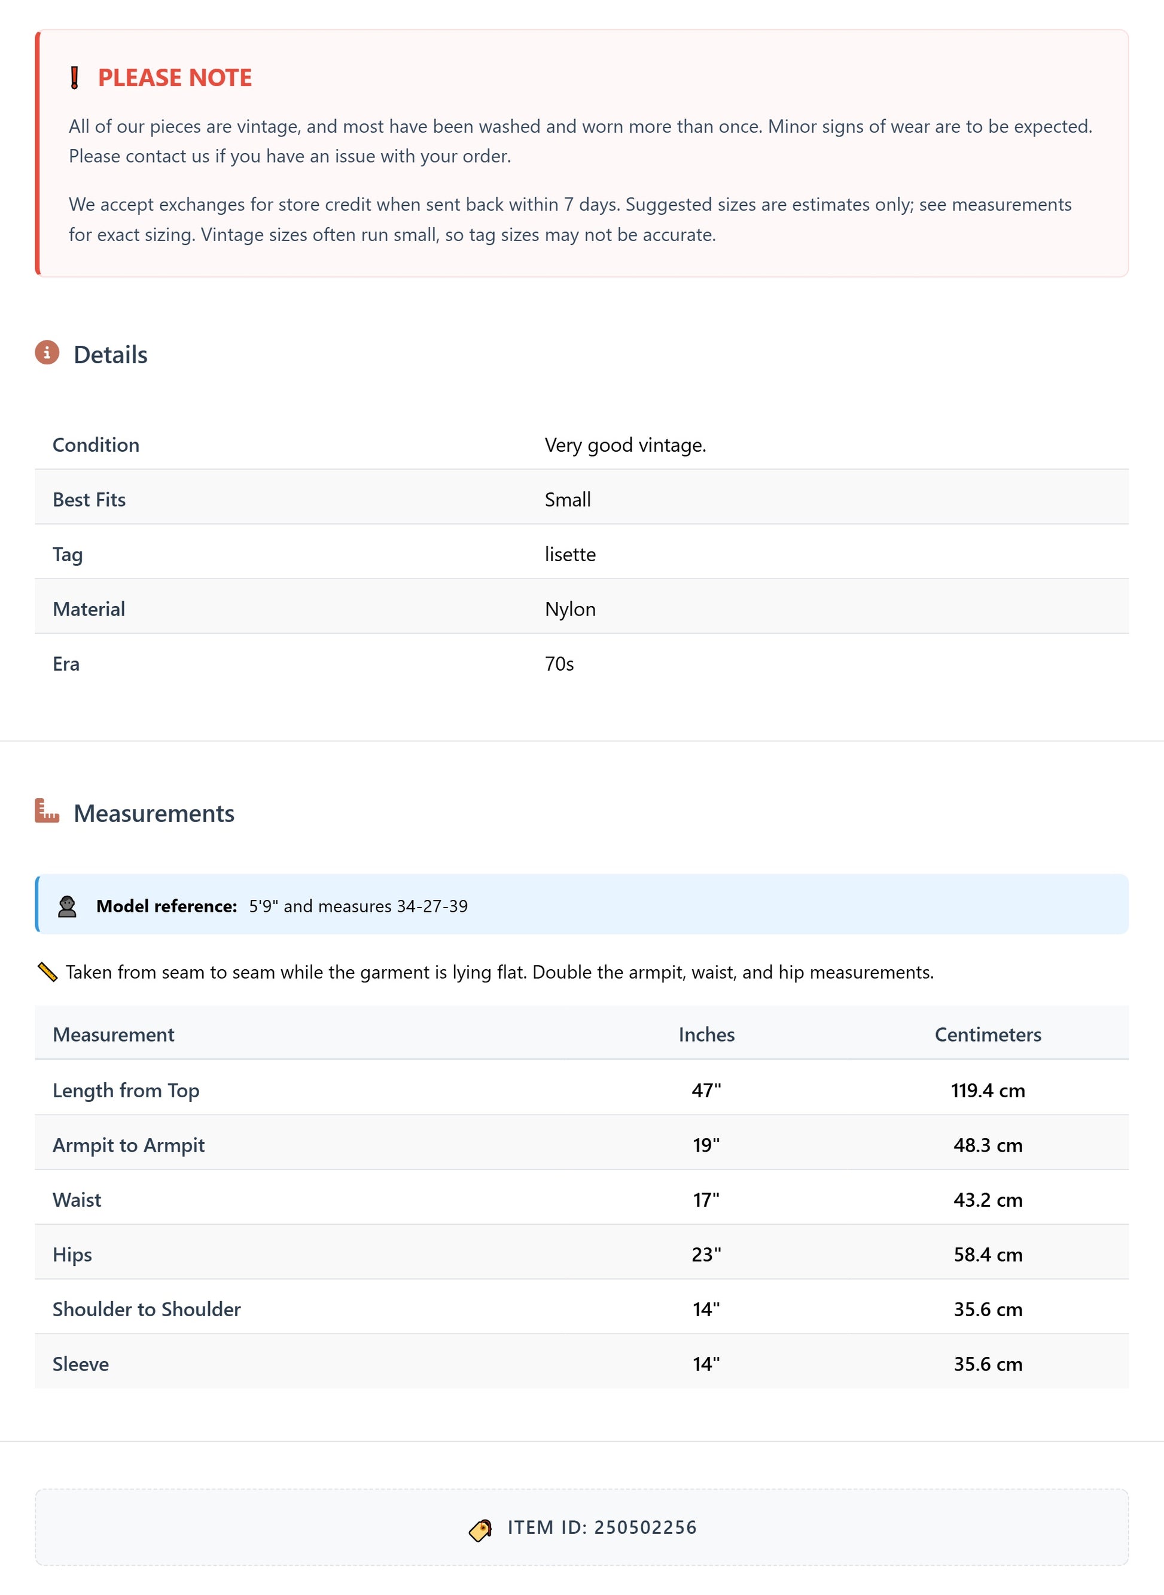Click the 'lisette' tag value
1164x1595 pixels.
[570, 554]
